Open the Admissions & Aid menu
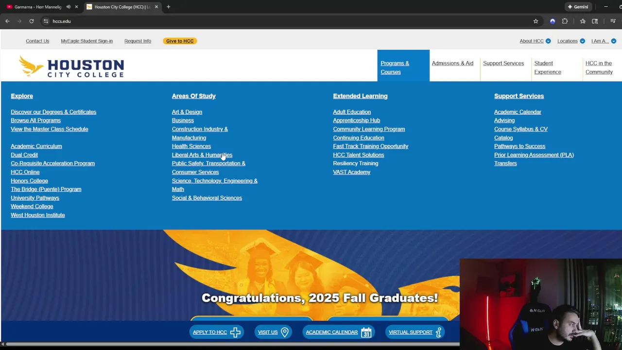 pos(452,63)
